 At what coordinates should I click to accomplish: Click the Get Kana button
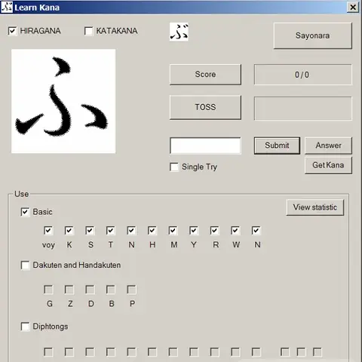pos(328,165)
